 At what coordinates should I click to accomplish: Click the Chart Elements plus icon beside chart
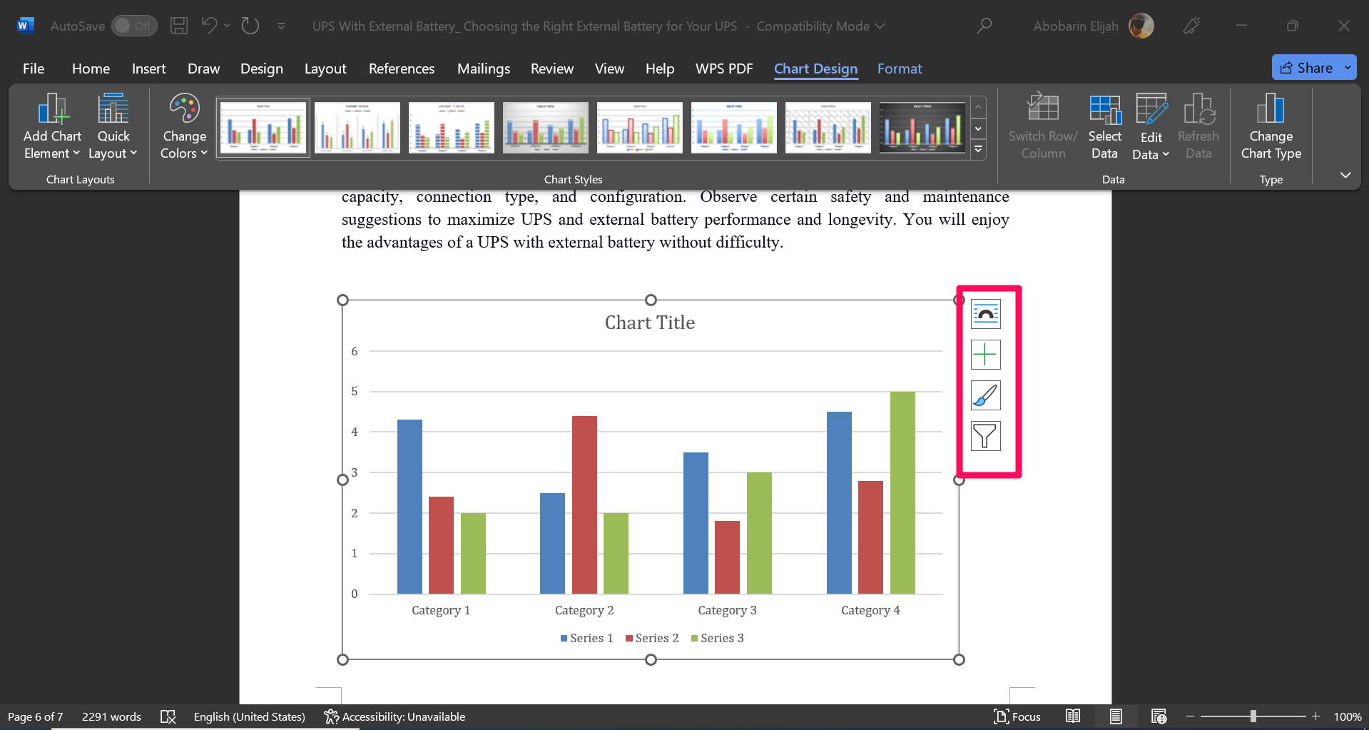985,354
